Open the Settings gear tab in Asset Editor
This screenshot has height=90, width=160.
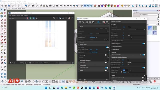coord(98,22)
